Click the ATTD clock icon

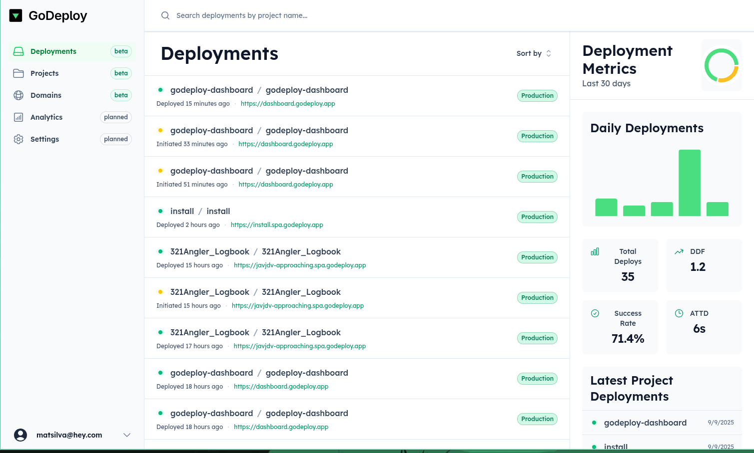pos(679,313)
